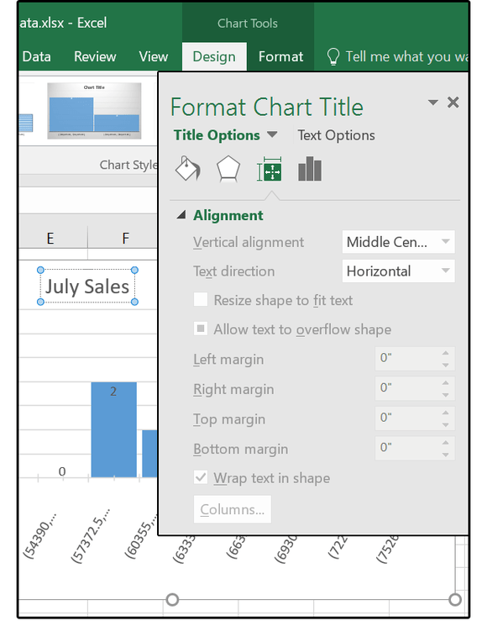Viewport: 487px width, 626px height.
Task: Open the Effects pentagon tab
Action: tap(228, 169)
